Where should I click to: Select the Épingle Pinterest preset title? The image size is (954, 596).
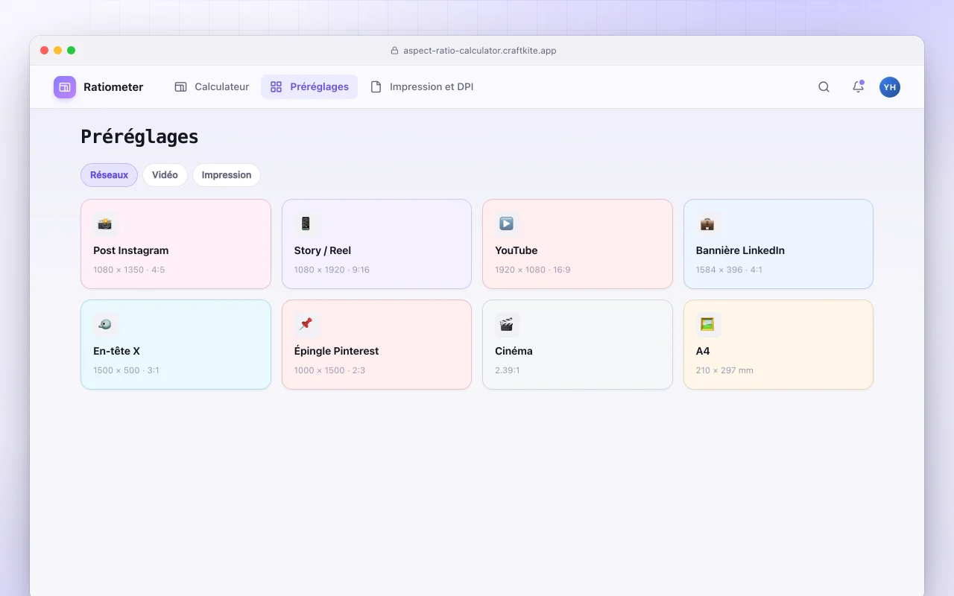pyautogui.click(x=337, y=351)
